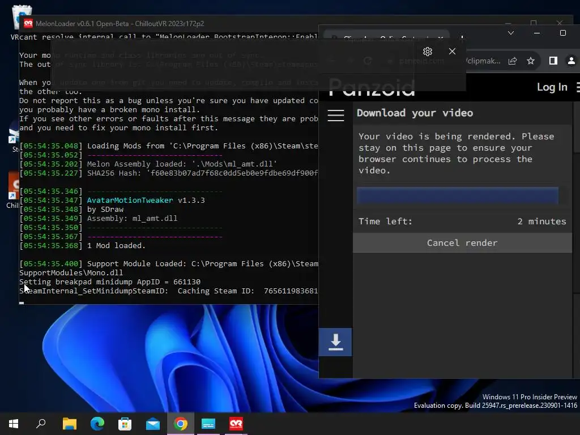This screenshot has width=580, height=435.
Task: Open Chrome tab search chevron
Action: (511, 33)
